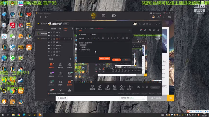209x117 pixels.
Task: Open settings gear of selected 文本 8 row
Action: 64,39
